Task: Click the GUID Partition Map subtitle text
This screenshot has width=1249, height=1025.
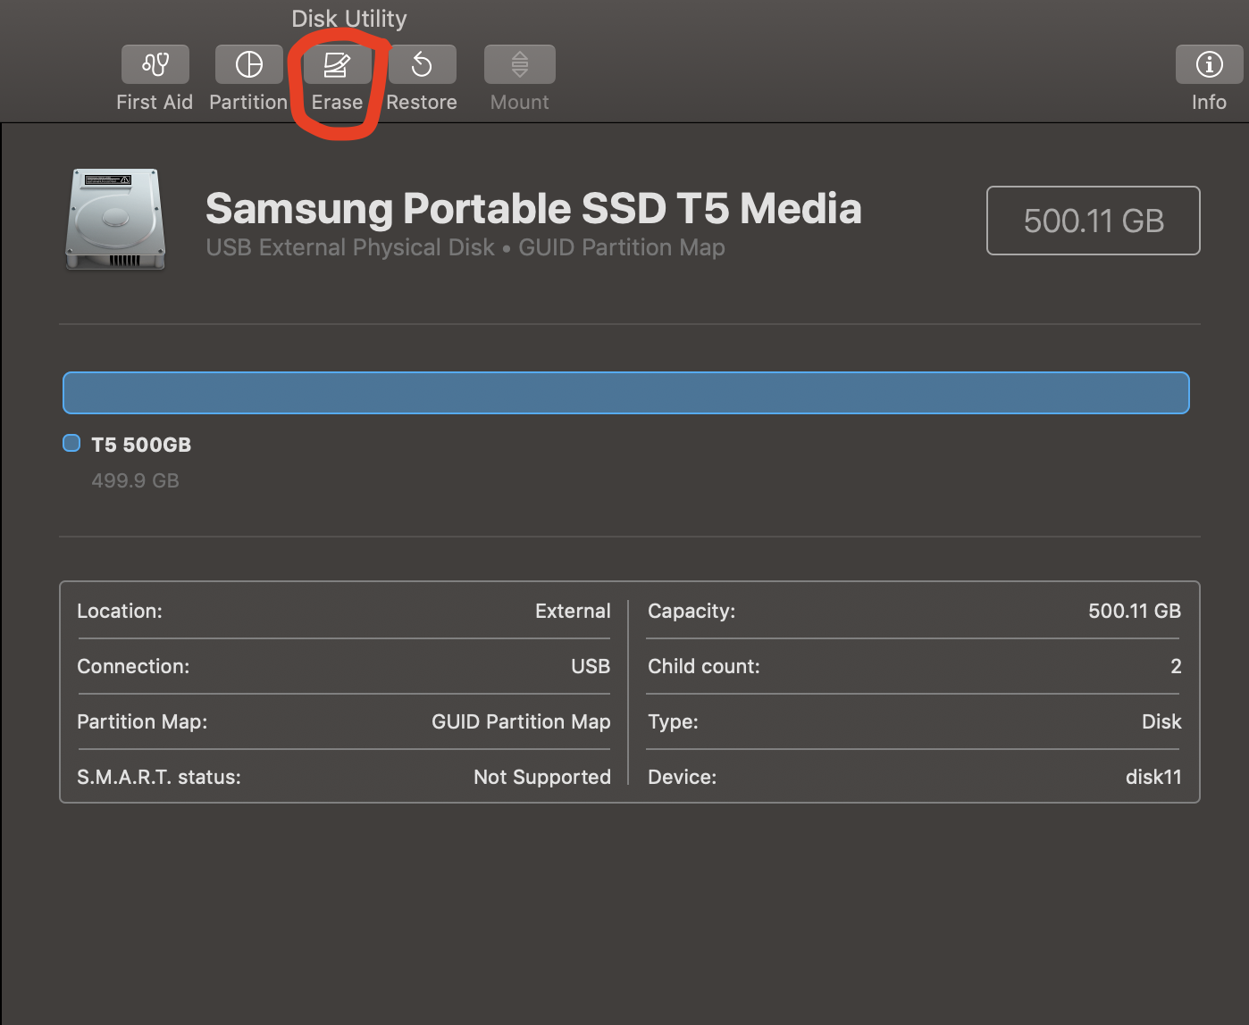Action: [621, 247]
